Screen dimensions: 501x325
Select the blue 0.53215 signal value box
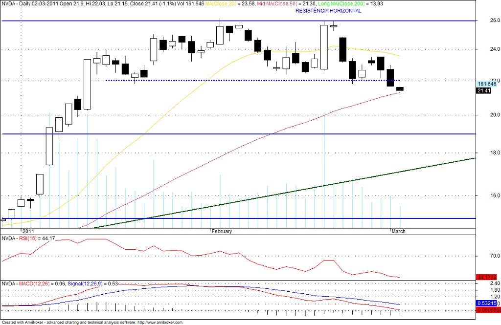(487, 303)
